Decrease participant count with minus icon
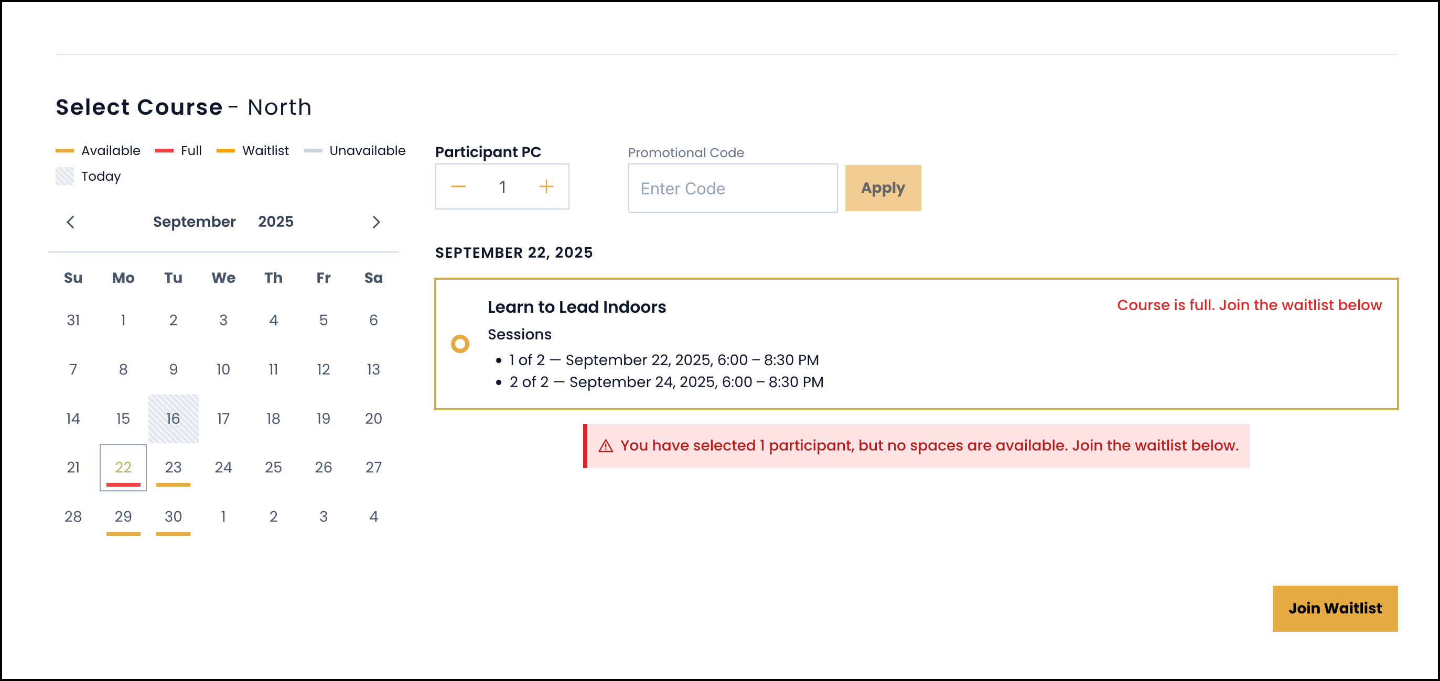Image resolution: width=1440 pixels, height=681 pixels. point(458,186)
